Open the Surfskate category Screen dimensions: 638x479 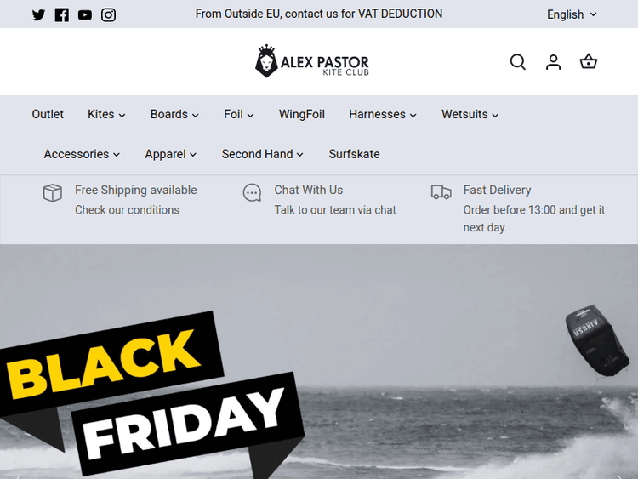(x=355, y=154)
